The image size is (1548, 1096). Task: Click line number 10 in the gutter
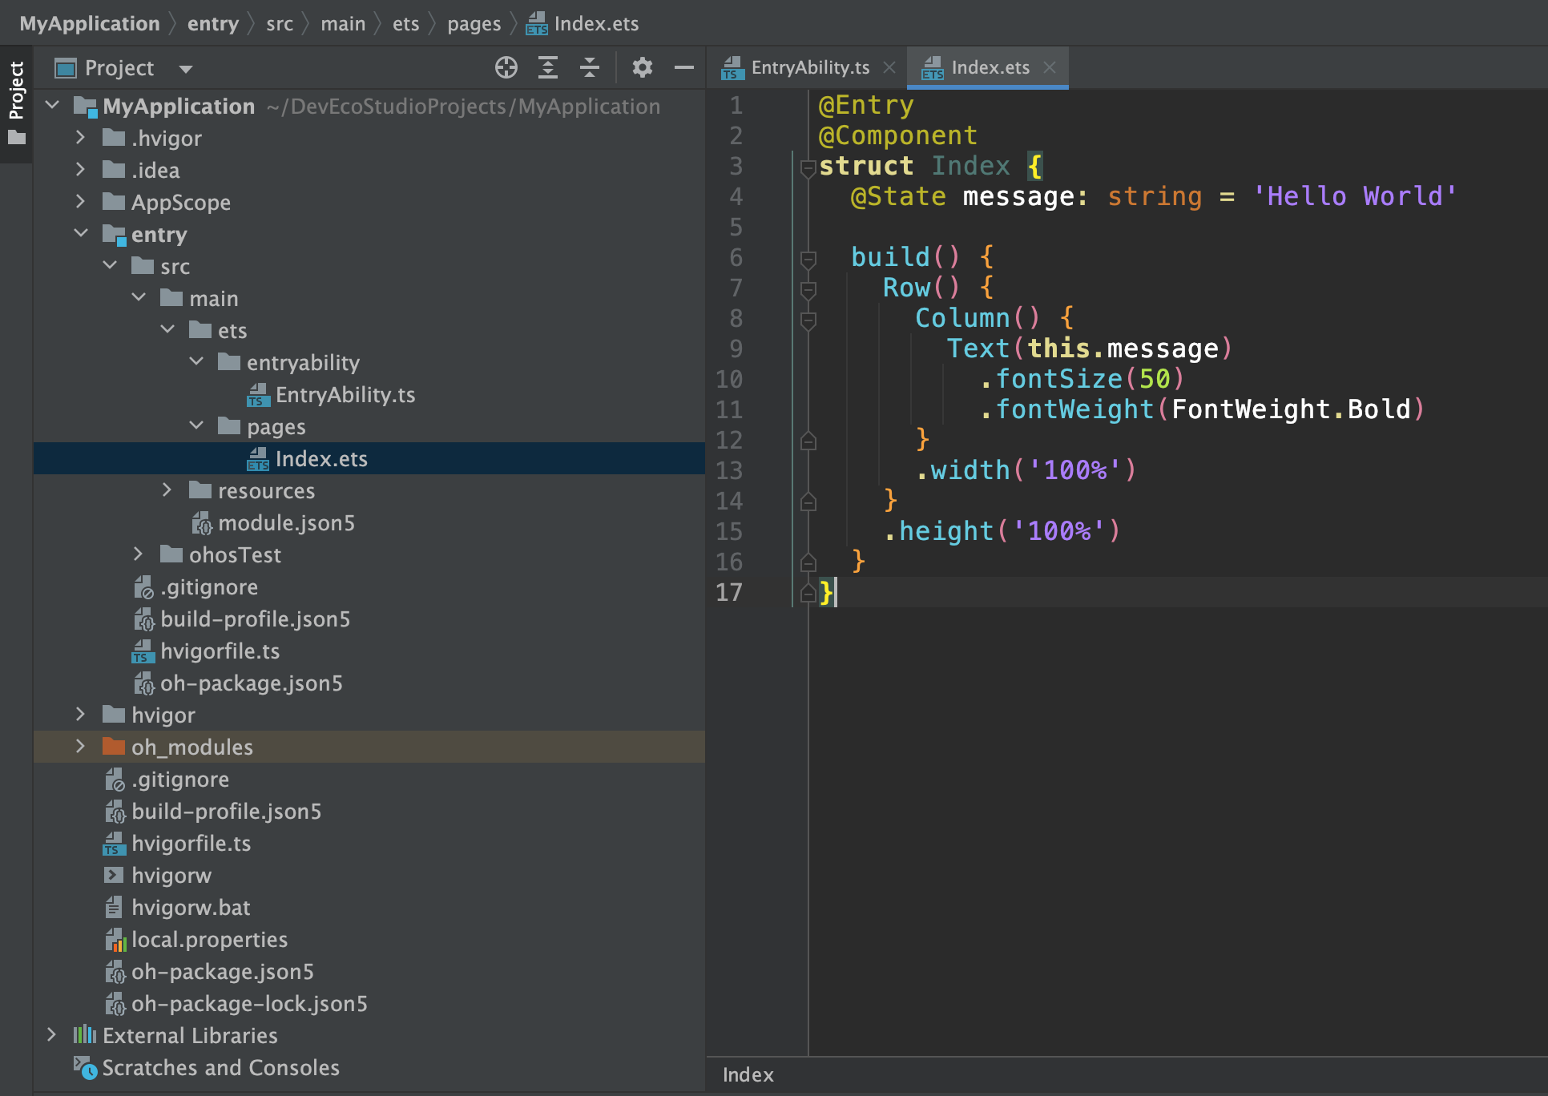click(x=728, y=379)
